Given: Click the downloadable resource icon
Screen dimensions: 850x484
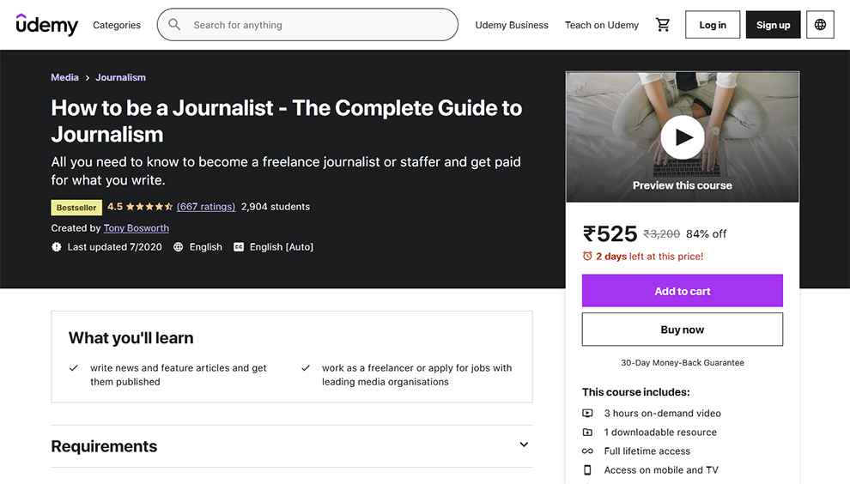Looking at the screenshot, I should tap(587, 432).
